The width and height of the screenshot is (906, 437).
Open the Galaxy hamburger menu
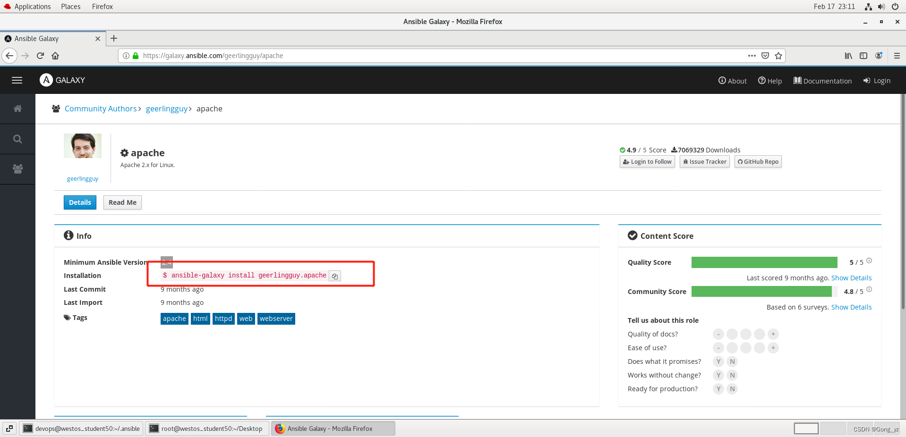[17, 80]
